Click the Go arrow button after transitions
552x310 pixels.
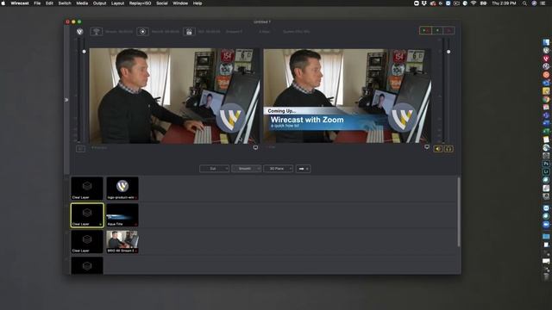point(303,169)
